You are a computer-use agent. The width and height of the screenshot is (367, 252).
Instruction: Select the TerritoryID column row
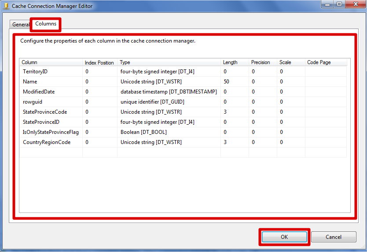coord(35,71)
